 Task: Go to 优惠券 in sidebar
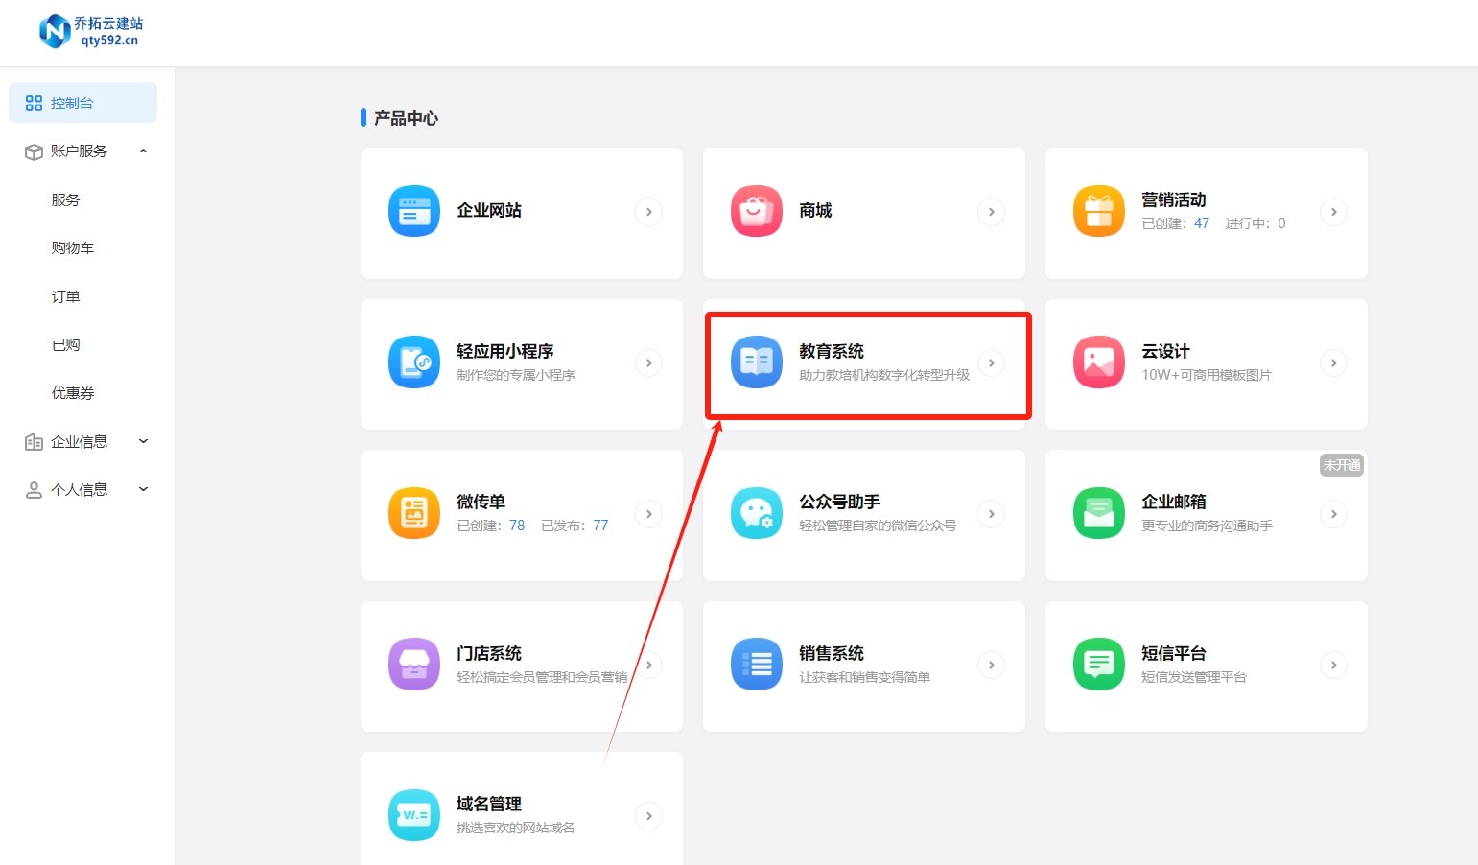73,393
